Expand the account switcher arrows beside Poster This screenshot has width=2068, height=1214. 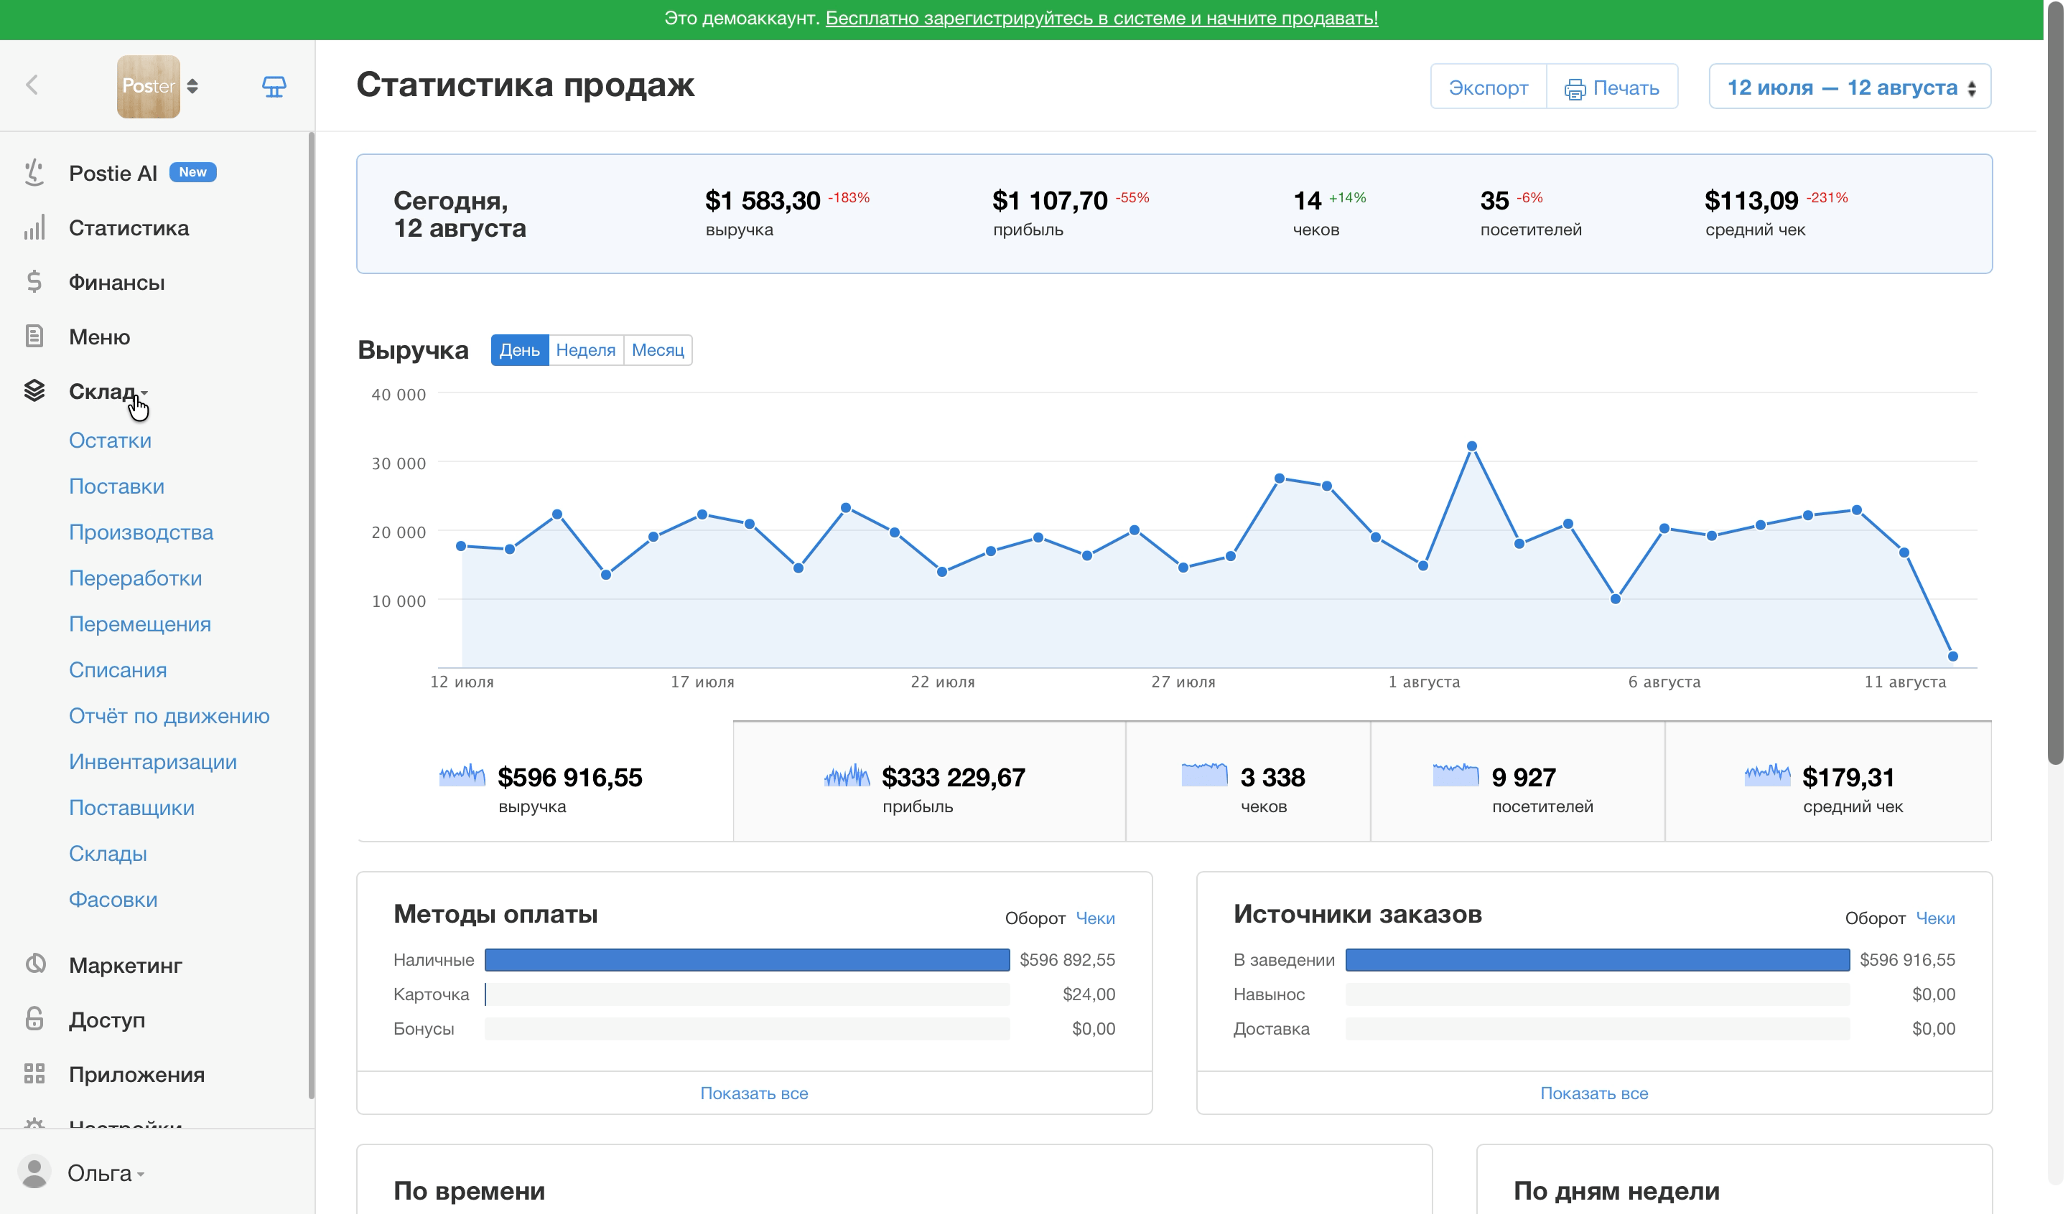coord(193,86)
